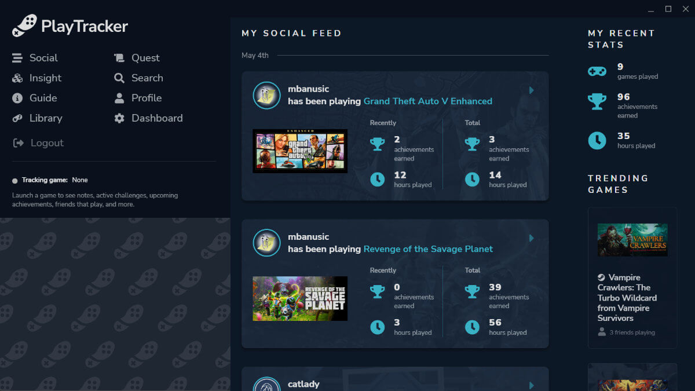The image size is (695, 391).
Task: Expand the Revenge of the Savage Planet arrow
Action: (532, 238)
